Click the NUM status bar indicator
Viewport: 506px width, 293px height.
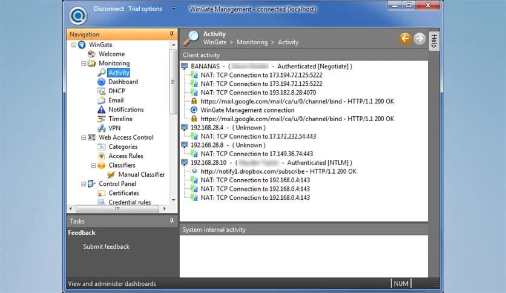click(401, 284)
